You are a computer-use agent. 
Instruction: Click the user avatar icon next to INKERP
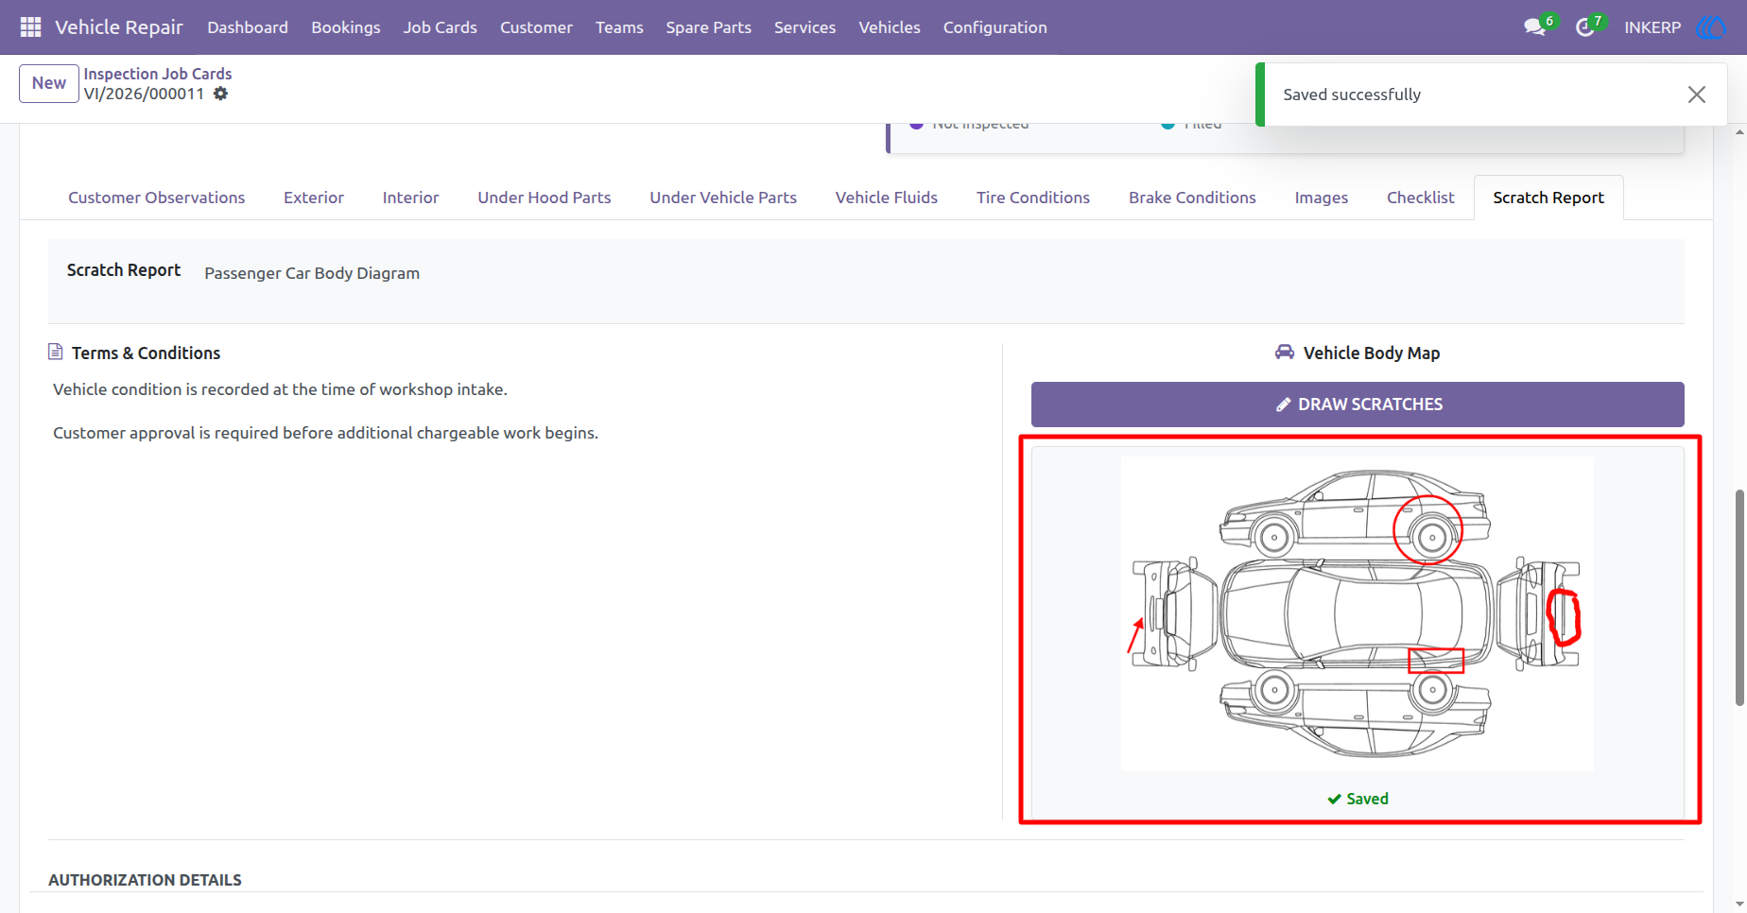point(1711,27)
